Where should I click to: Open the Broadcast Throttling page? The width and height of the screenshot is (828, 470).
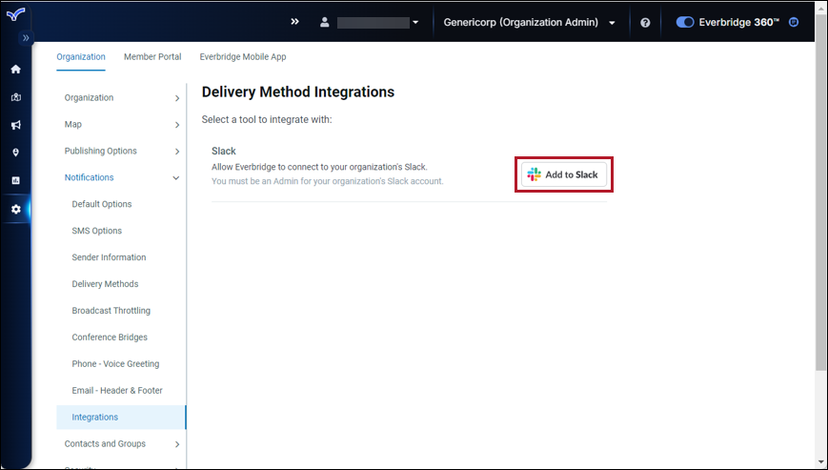click(111, 311)
